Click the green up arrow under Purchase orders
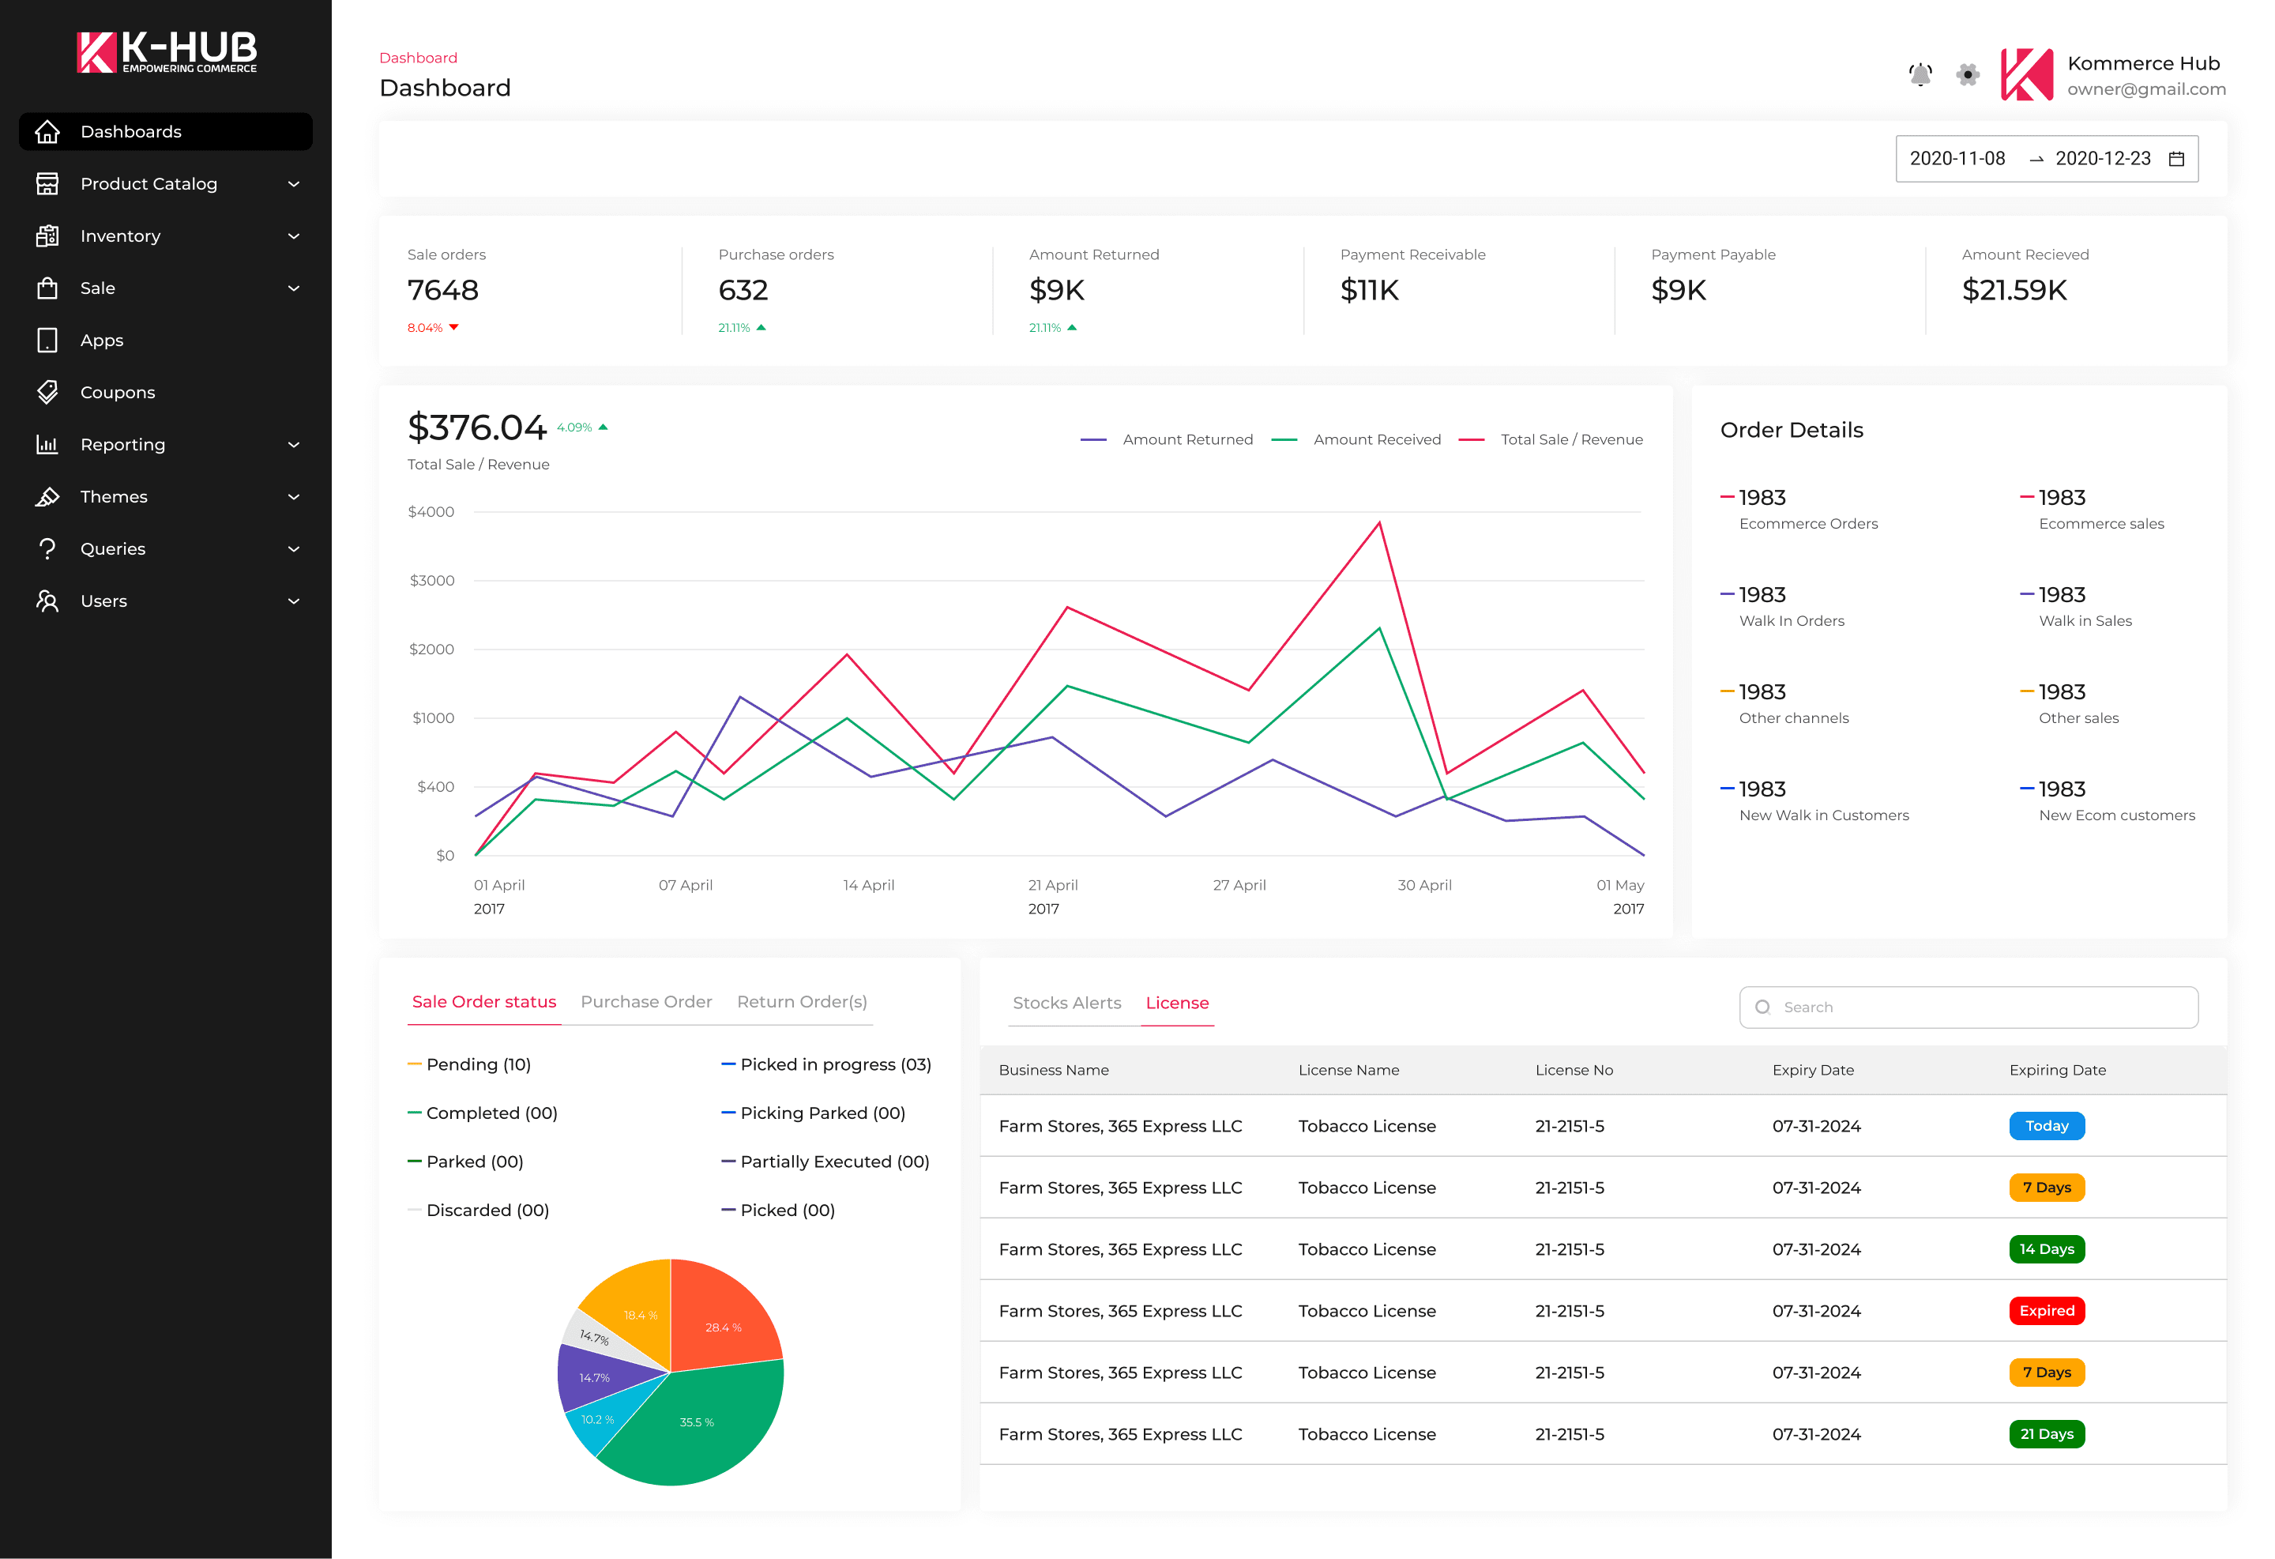2275x1559 pixels. tap(761, 327)
